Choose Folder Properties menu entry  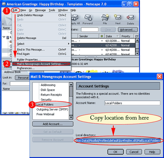(41, 60)
